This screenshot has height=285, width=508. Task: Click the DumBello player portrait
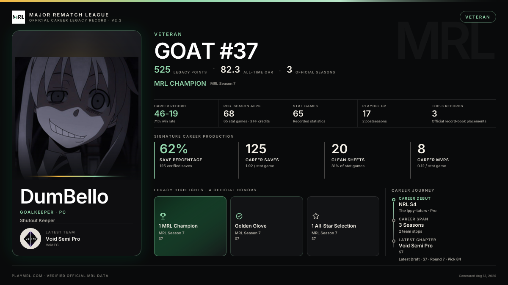77,116
